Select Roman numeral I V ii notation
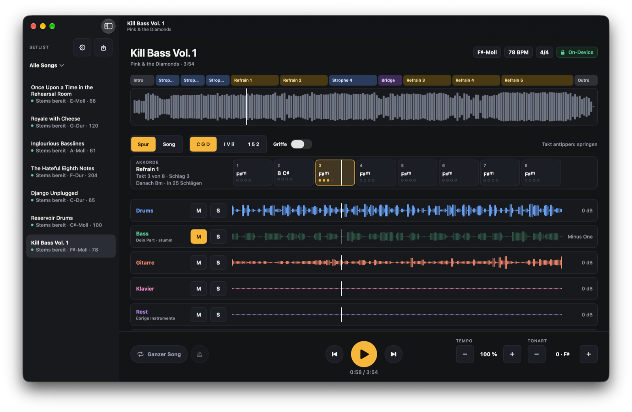Image resolution: width=632 pixels, height=412 pixels. click(x=229, y=144)
